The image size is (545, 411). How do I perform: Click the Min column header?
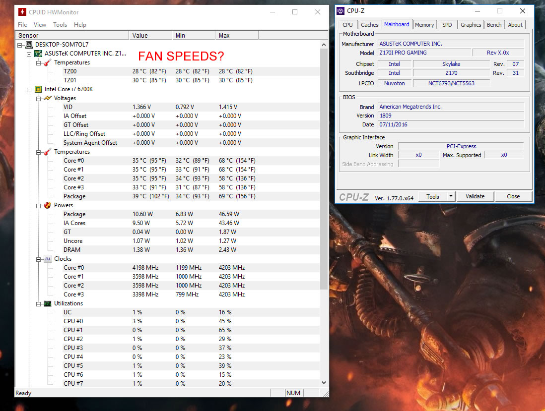(x=194, y=35)
